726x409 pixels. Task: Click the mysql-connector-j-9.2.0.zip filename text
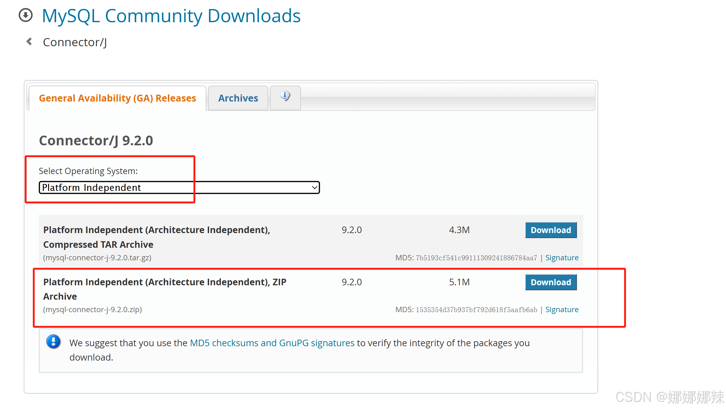point(93,310)
